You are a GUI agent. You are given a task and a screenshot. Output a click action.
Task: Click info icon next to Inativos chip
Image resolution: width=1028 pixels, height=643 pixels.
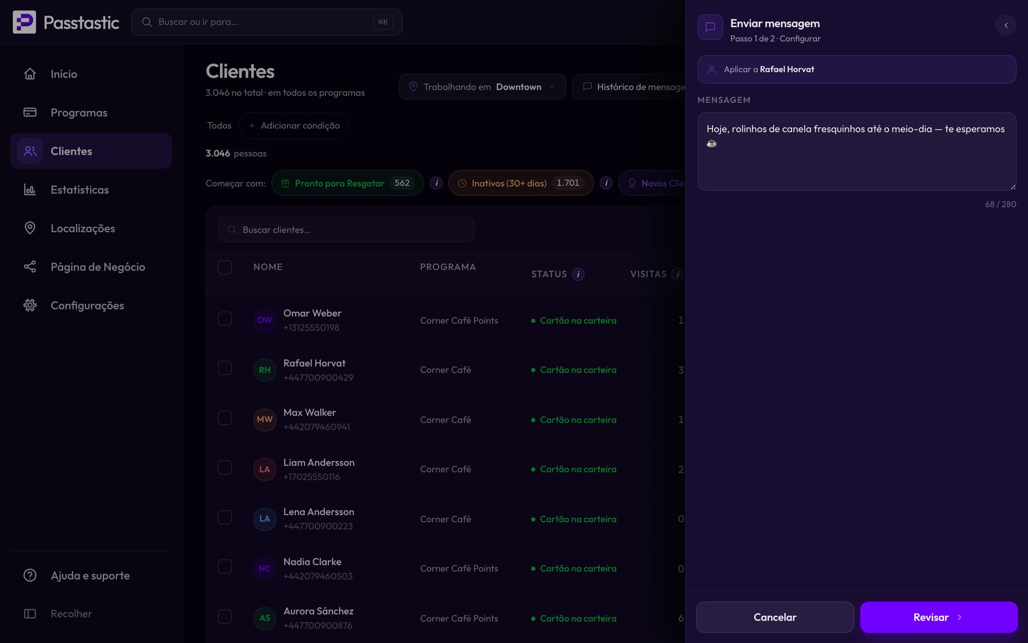[x=606, y=183]
